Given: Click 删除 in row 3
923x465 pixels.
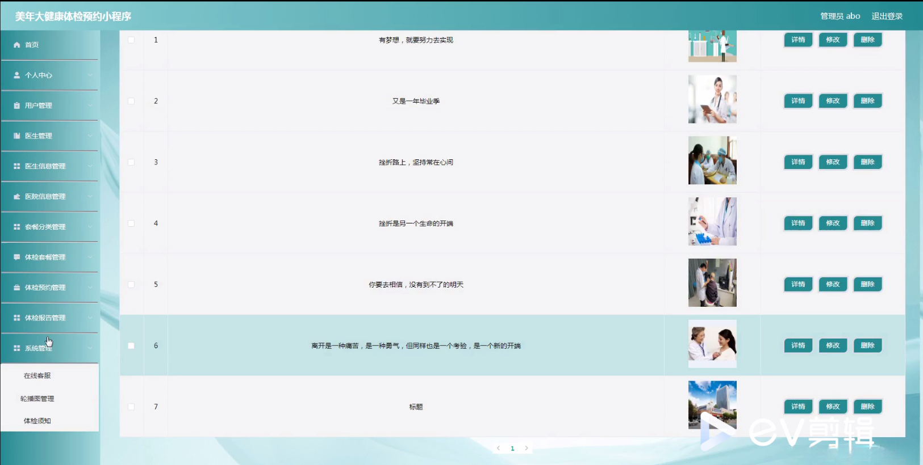Looking at the screenshot, I should click(867, 162).
